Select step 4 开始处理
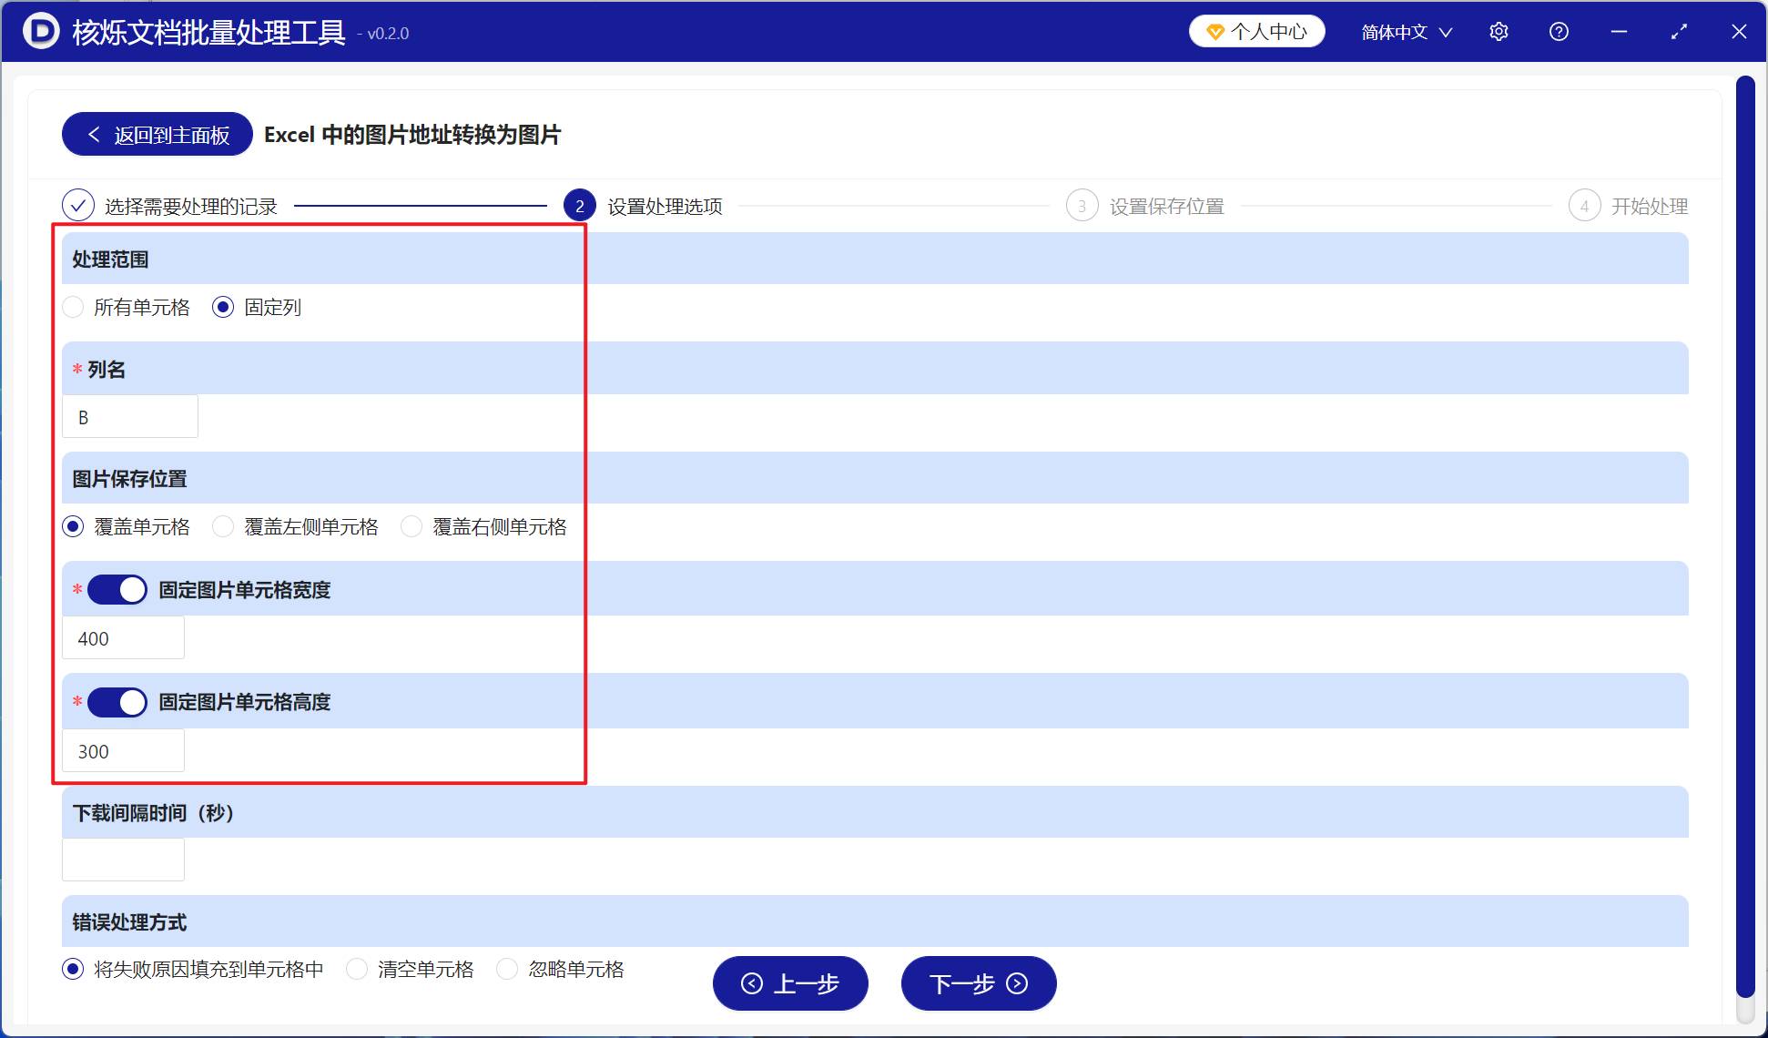Viewport: 1768px width, 1038px height. [1628, 206]
